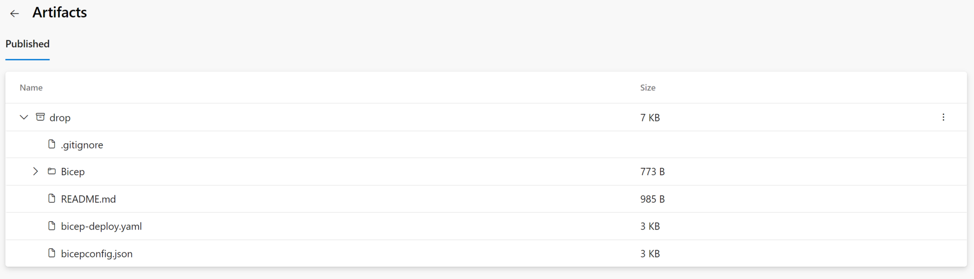974x279 pixels.
Task: Click the Bicep folder icon
Action: pos(52,171)
